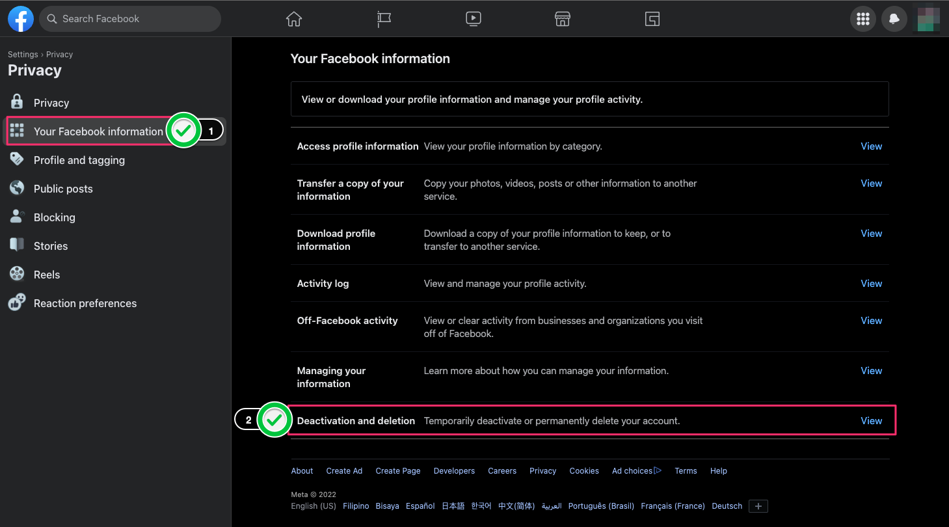The height and width of the screenshot is (527, 949).
Task: View Off-Facebook activity
Action: [871, 321]
